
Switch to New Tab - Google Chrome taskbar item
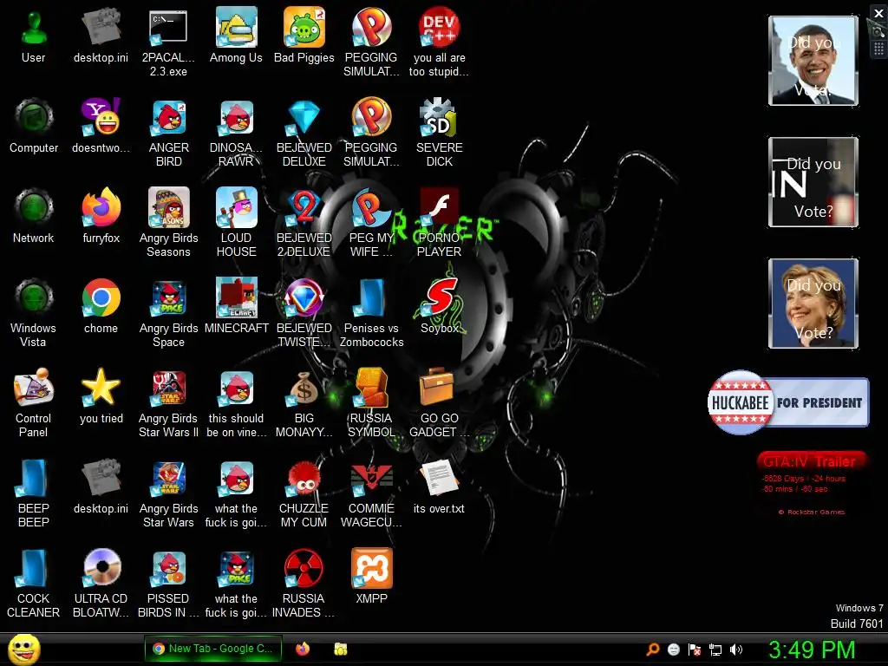click(213, 649)
